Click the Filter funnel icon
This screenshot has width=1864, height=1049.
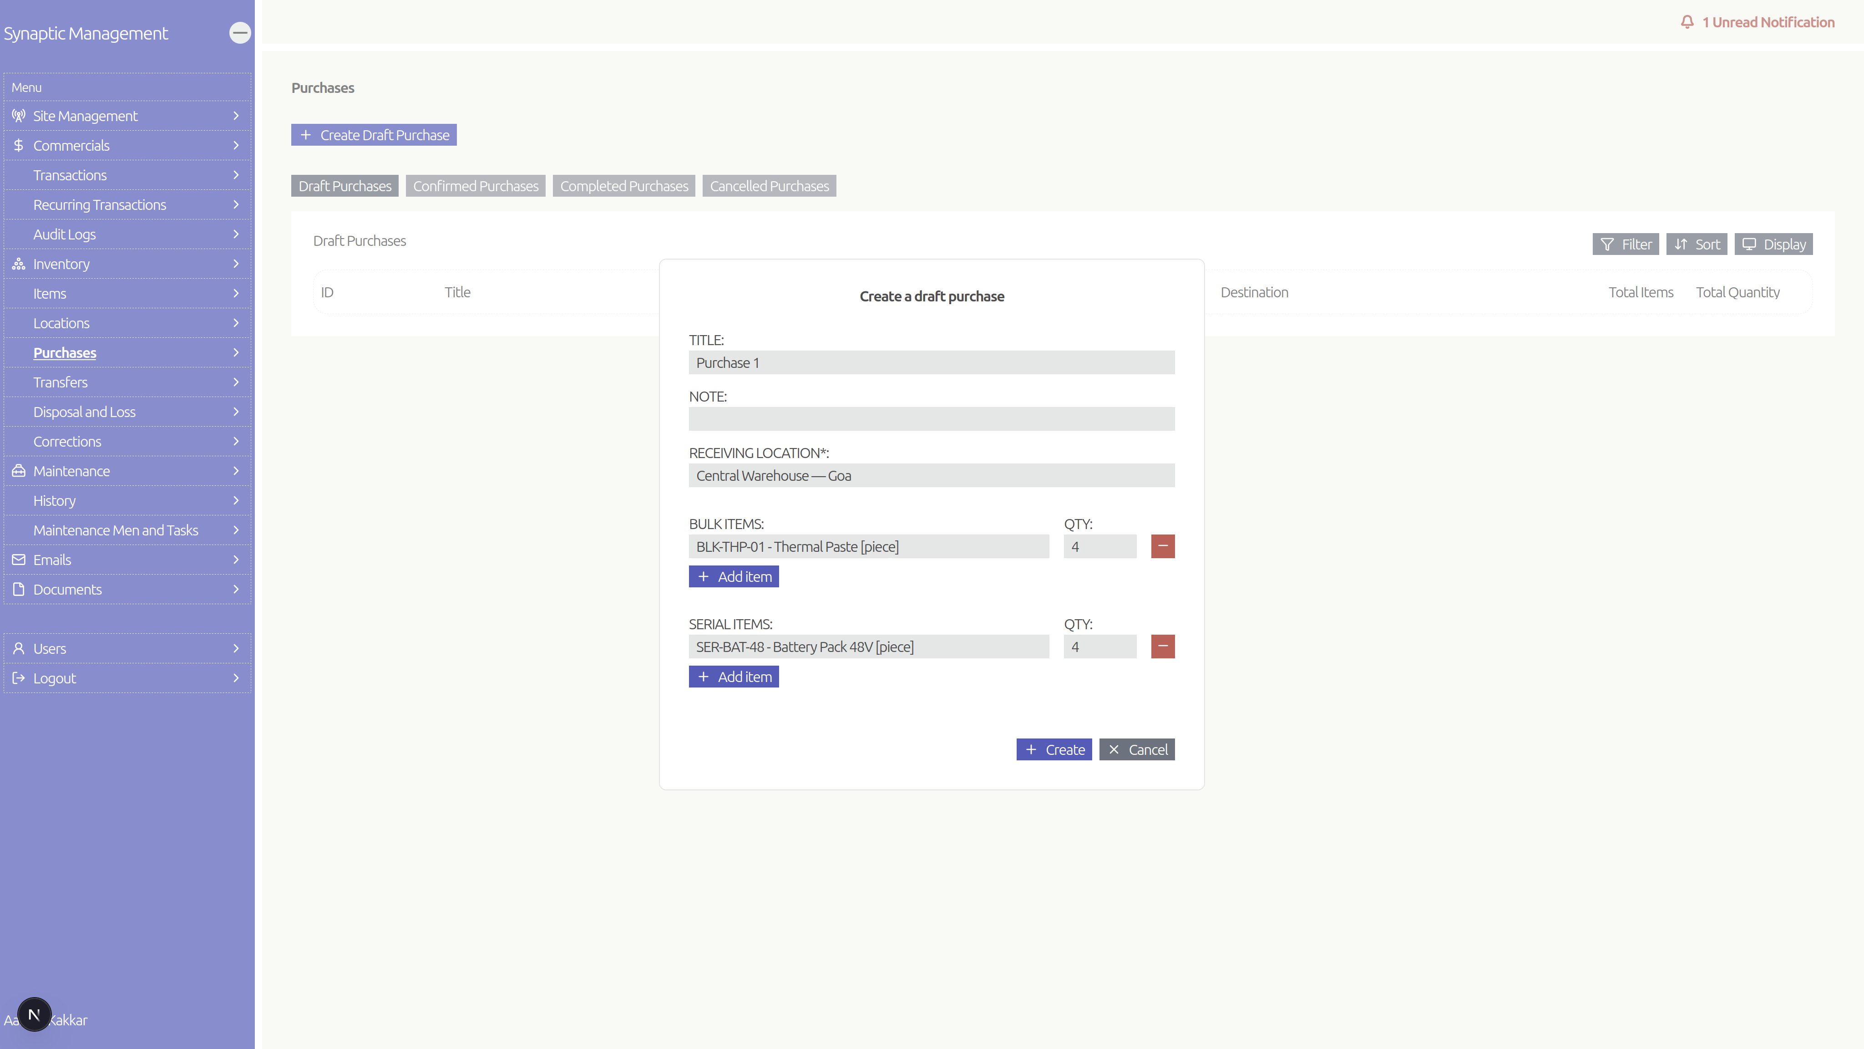pos(1607,244)
